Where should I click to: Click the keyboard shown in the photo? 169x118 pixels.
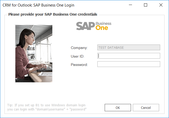click(45, 69)
